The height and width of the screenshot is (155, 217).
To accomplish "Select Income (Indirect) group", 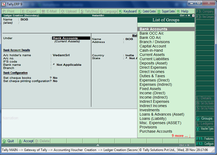I will click(166, 97).
